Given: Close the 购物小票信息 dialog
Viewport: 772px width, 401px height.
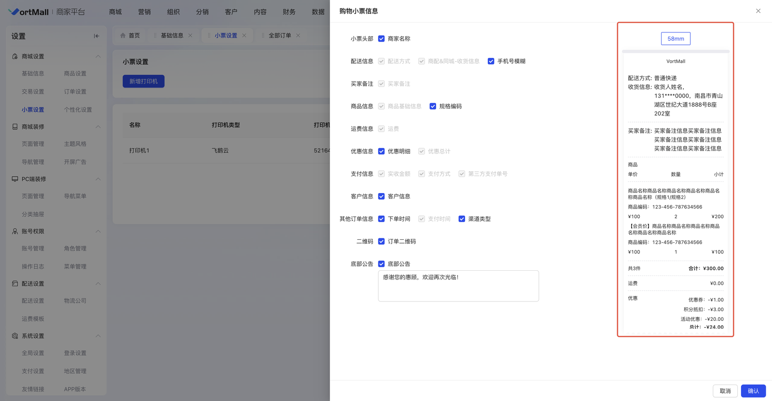Looking at the screenshot, I should [758, 11].
